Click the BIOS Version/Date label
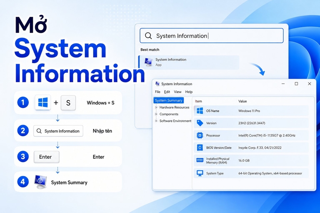320x213 pixels. click(x=219, y=148)
